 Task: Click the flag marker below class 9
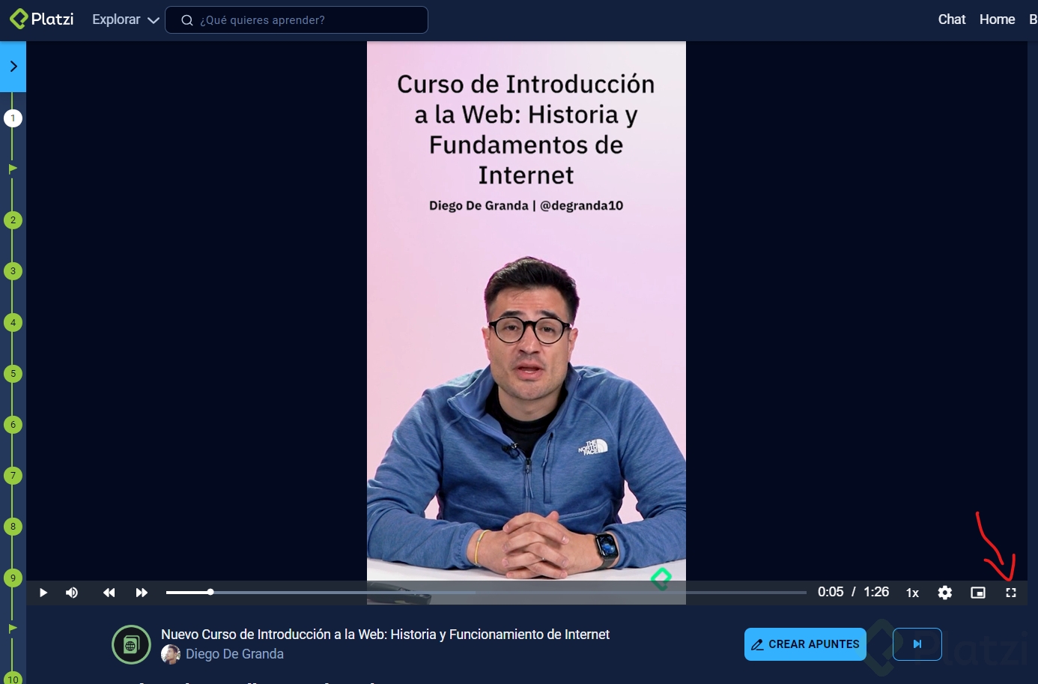13,629
